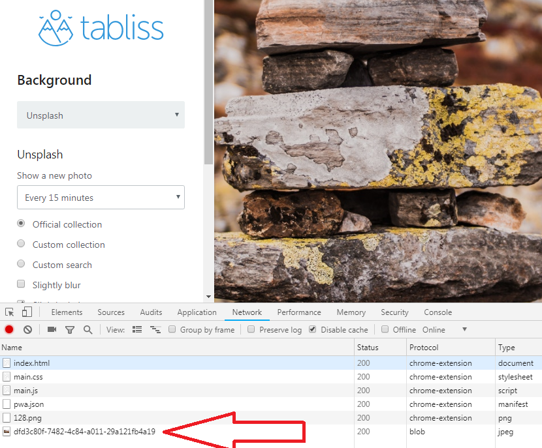Select the dfd3c80f-7482 blob request
The image size is (542, 448).
(x=271, y=432)
